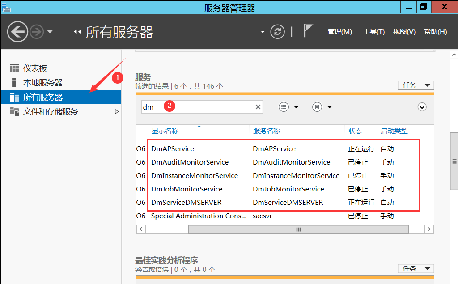
Task: Clear the dm filter text
Action: 258,107
